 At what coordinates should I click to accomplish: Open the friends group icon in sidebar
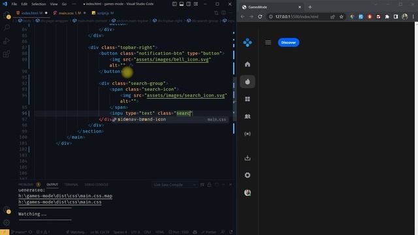248,116
